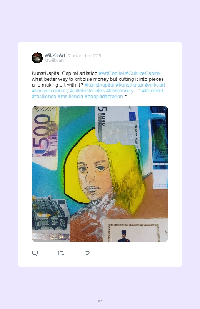Open the #freeland hashtag
Viewport: 200px width, 309px height.
pyautogui.click(x=152, y=91)
